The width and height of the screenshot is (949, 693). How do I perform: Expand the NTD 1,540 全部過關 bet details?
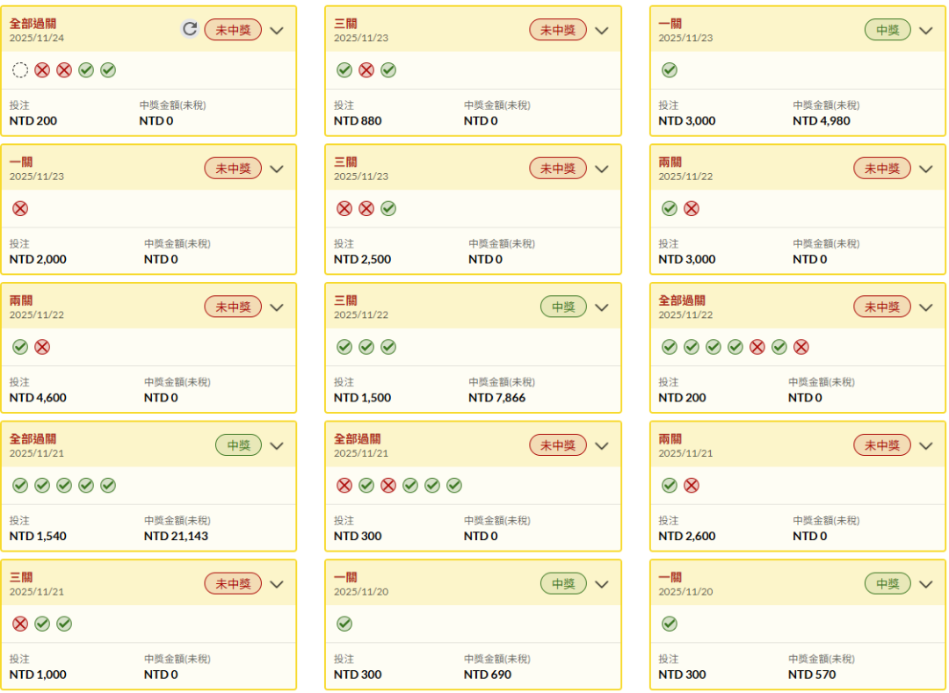tap(277, 445)
